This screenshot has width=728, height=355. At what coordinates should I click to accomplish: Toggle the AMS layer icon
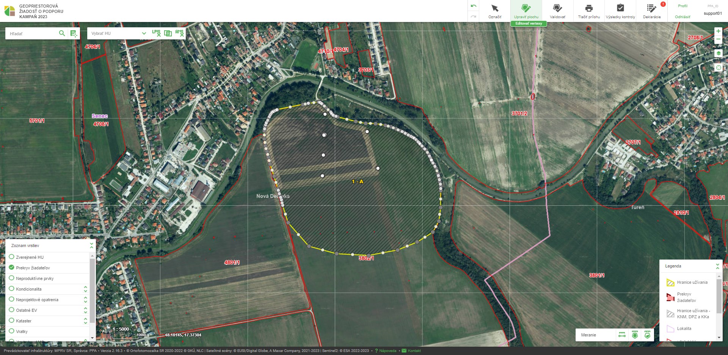180,33
